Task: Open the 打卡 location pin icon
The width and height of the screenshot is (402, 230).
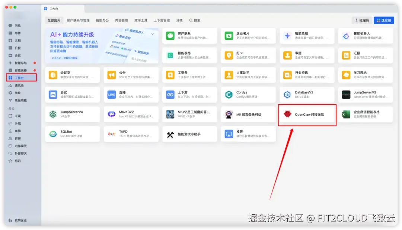Action: coord(229,55)
